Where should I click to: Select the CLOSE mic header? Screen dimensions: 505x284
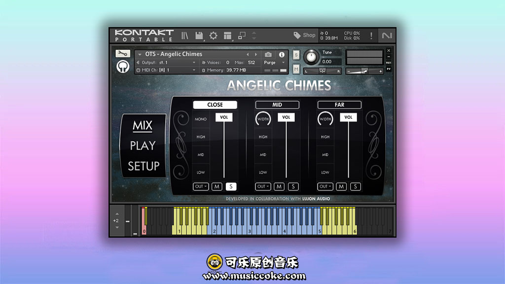pos(215,105)
